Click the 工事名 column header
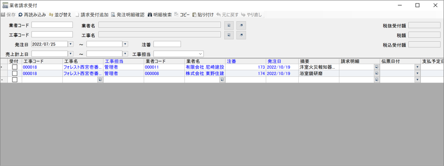Viewport: 444px width, 166px height. point(83,61)
